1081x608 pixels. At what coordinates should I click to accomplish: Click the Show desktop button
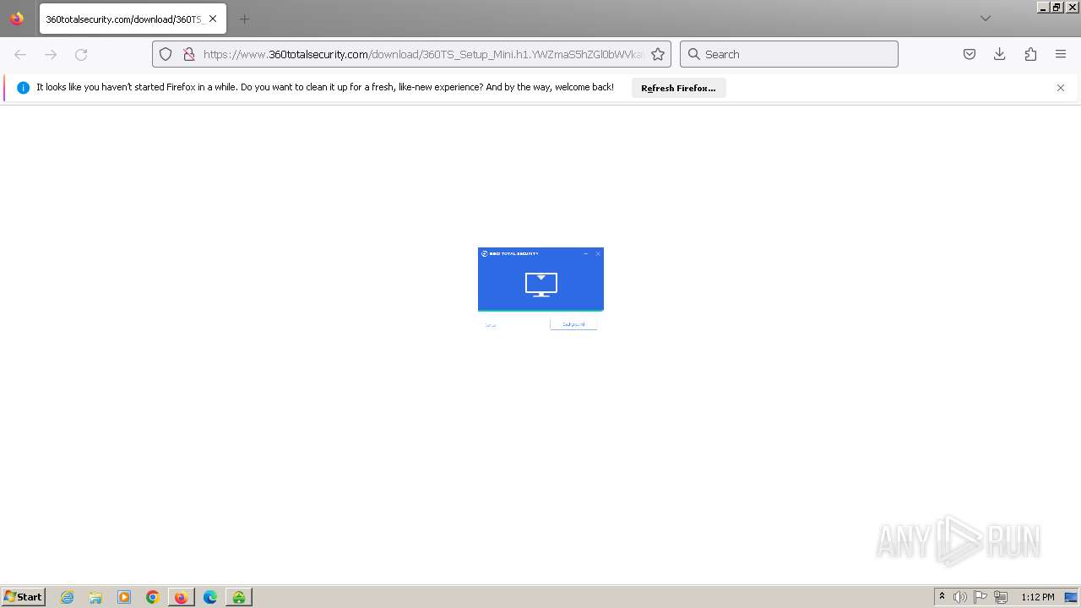point(1071,597)
